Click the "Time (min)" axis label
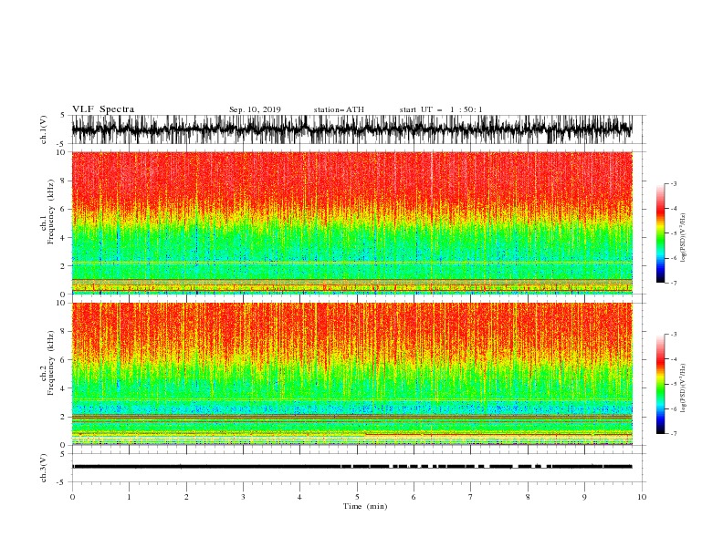 (x=365, y=506)
